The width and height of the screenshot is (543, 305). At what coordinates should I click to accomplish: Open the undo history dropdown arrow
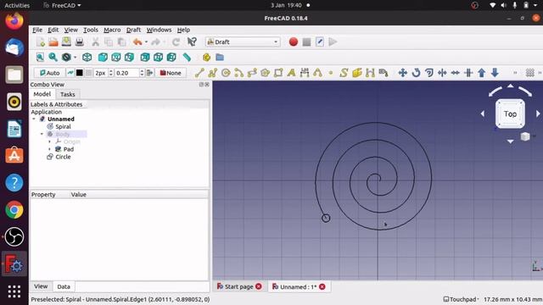pos(146,42)
